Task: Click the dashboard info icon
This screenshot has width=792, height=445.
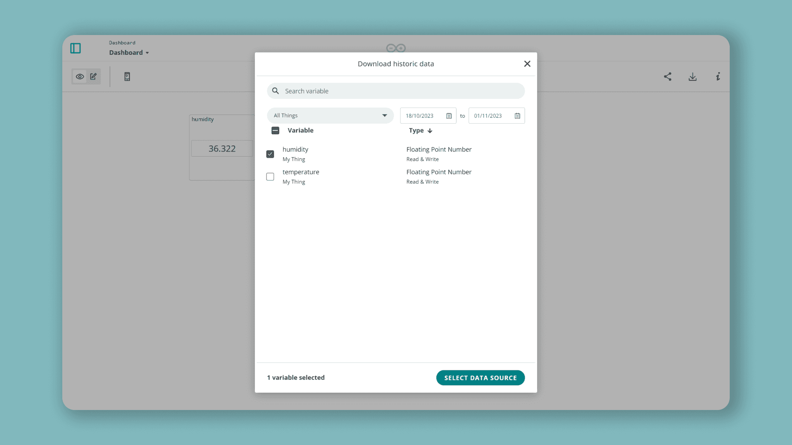Action: [x=718, y=77]
